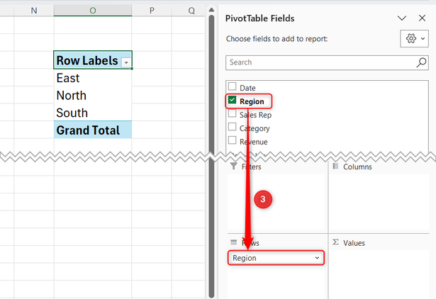Open the PivotTable Fields pane options chevron

tap(402, 18)
